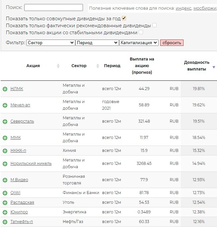Expand the Распадская row with green plus
The height and width of the screenshot is (227, 217).
tap(5, 202)
